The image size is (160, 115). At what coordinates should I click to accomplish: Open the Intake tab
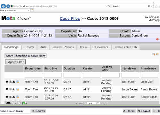point(84,47)
